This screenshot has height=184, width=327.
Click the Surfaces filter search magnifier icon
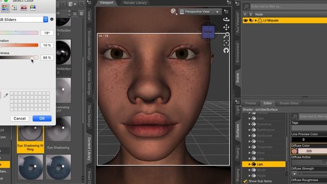pyautogui.click(x=295, y=117)
